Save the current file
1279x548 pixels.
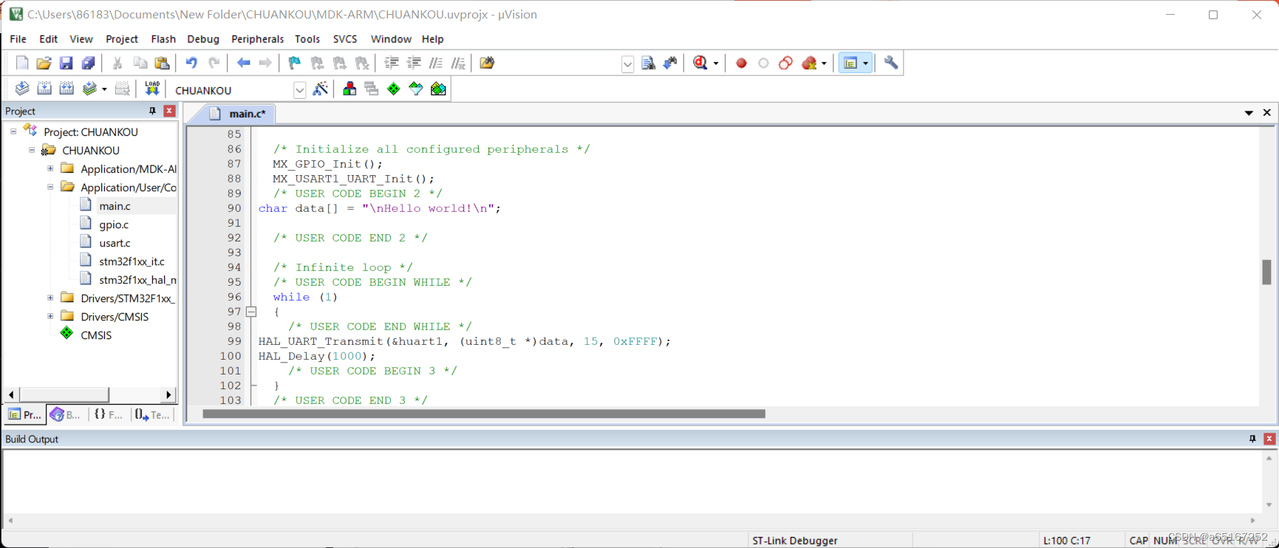[x=66, y=64]
